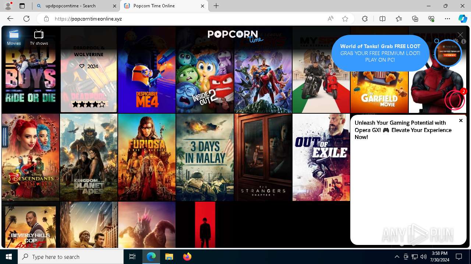Open the browser profile icon
Image resolution: width=471 pixels, height=264 pixels.
(x=8, y=6)
